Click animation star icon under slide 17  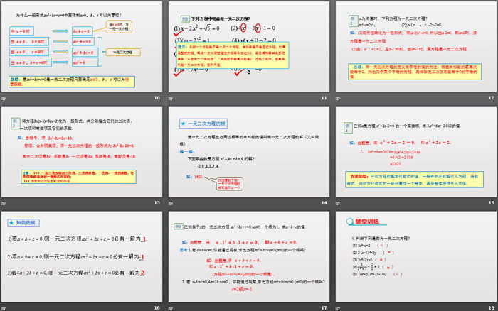click(171, 307)
